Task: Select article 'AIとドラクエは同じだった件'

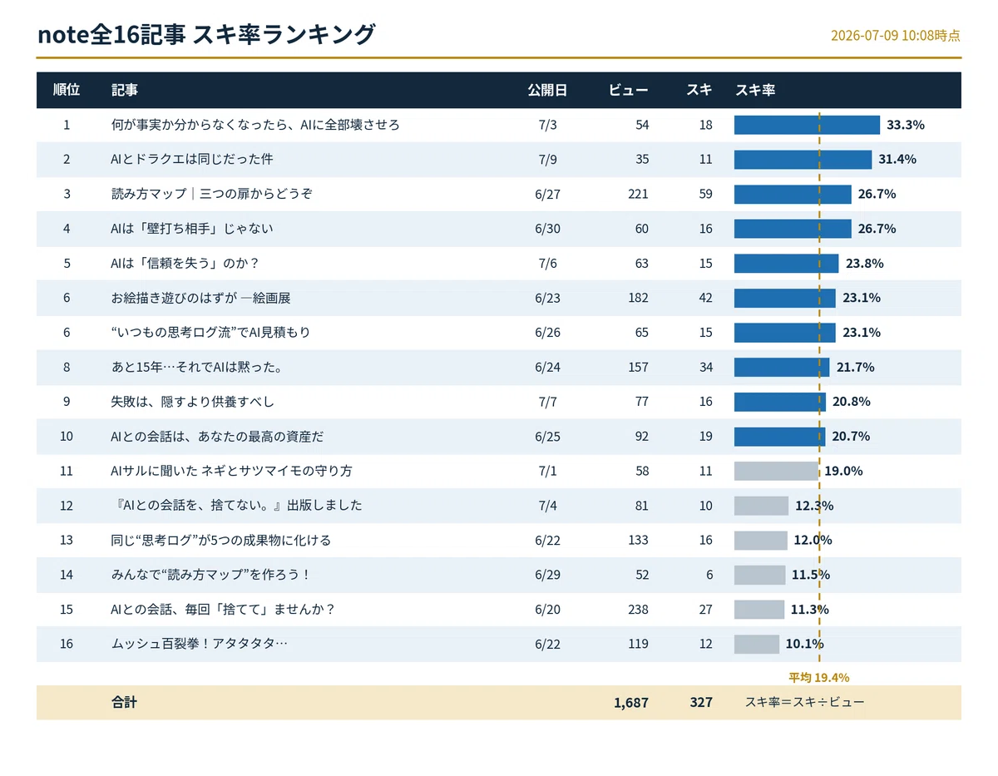Action: 192,160
